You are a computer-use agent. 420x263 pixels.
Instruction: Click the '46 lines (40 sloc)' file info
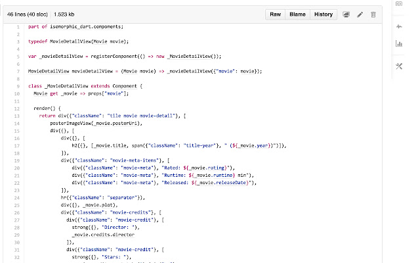pyautogui.click(x=28, y=14)
